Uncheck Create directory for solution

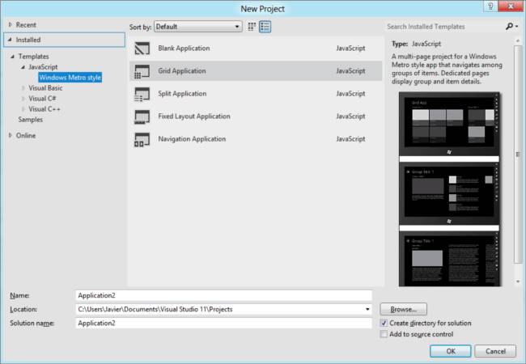point(384,323)
